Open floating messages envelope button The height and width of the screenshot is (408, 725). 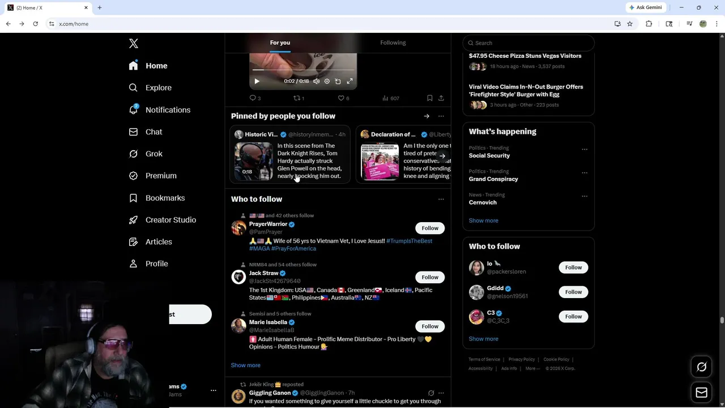click(x=701, y=393)
